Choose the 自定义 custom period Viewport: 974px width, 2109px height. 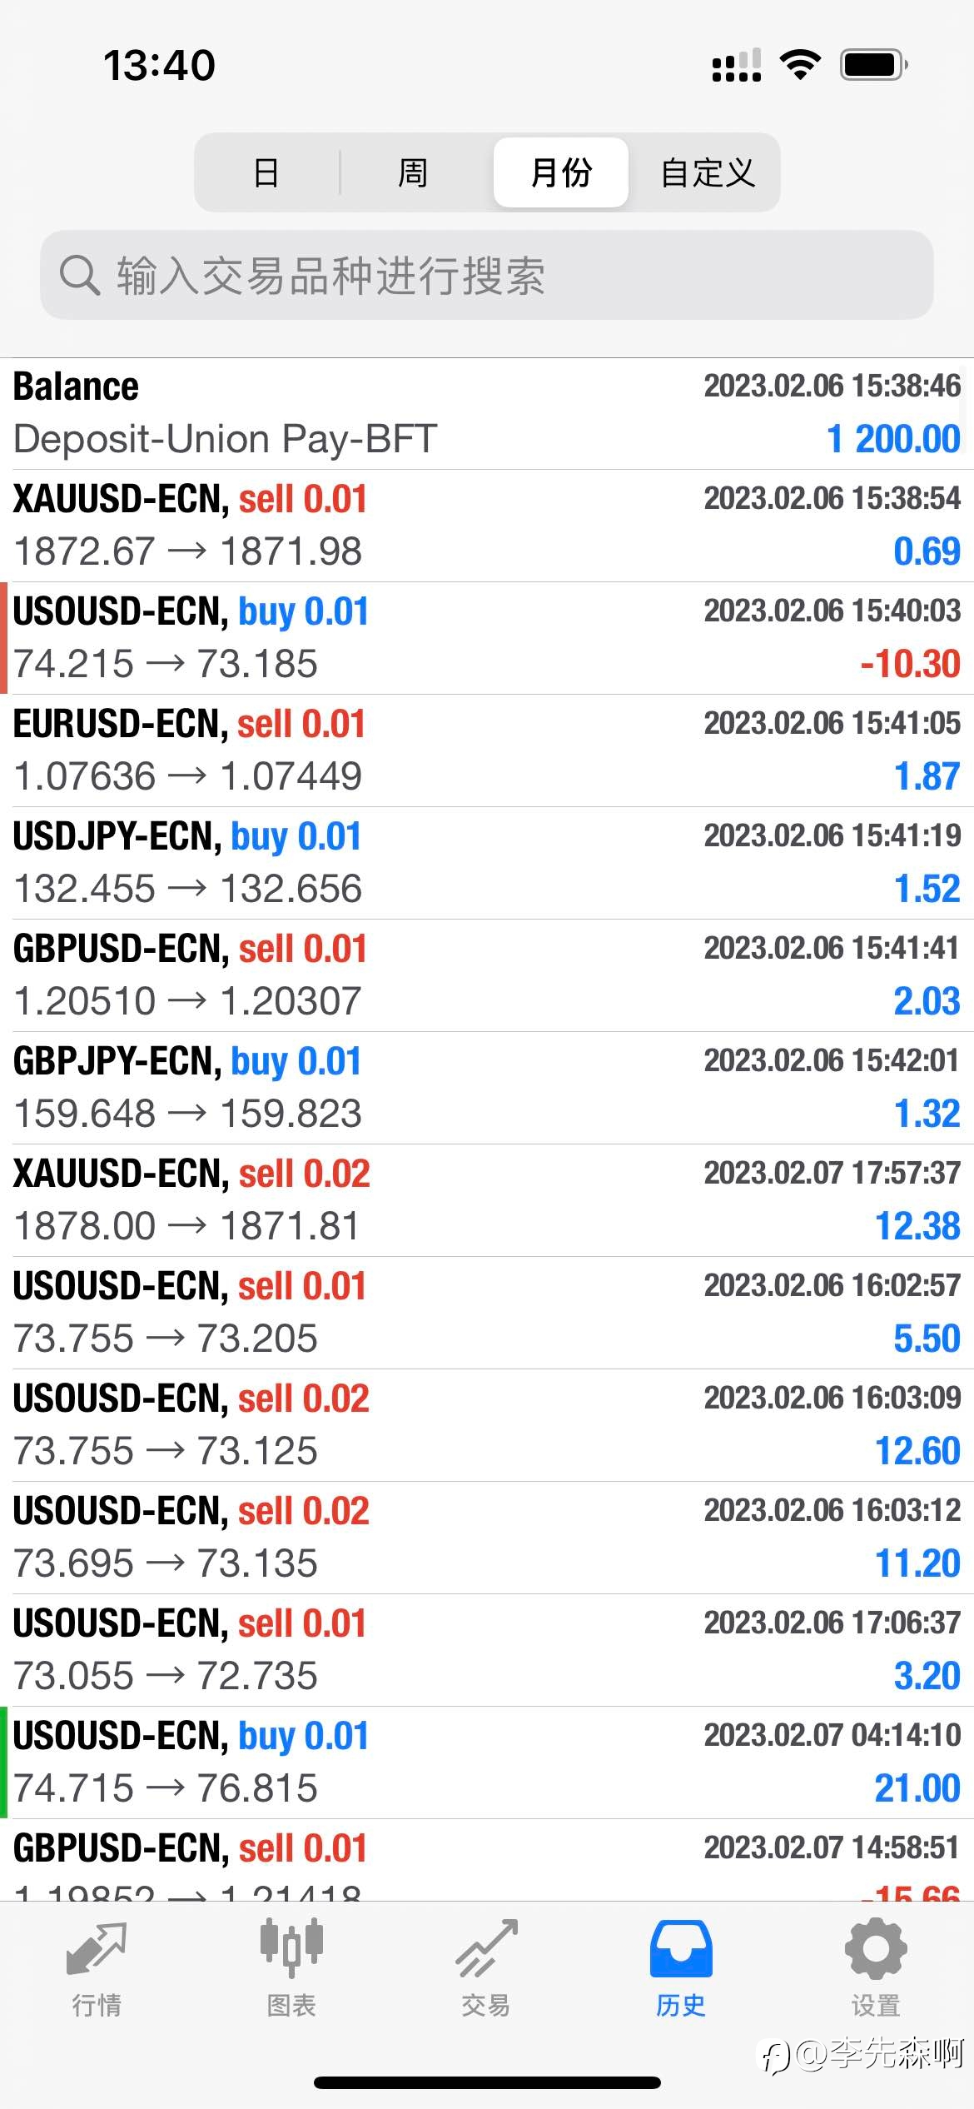[708, 172]
